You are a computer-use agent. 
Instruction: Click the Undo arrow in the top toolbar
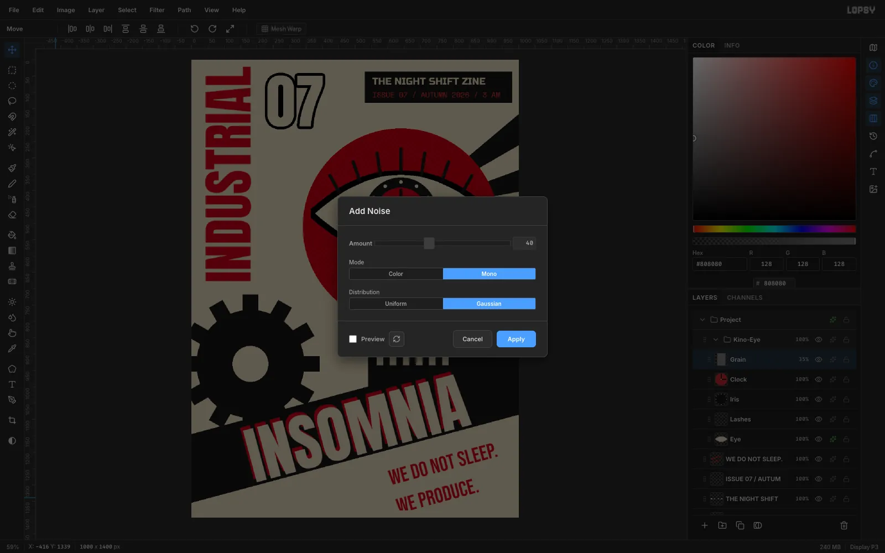[195, 29]
